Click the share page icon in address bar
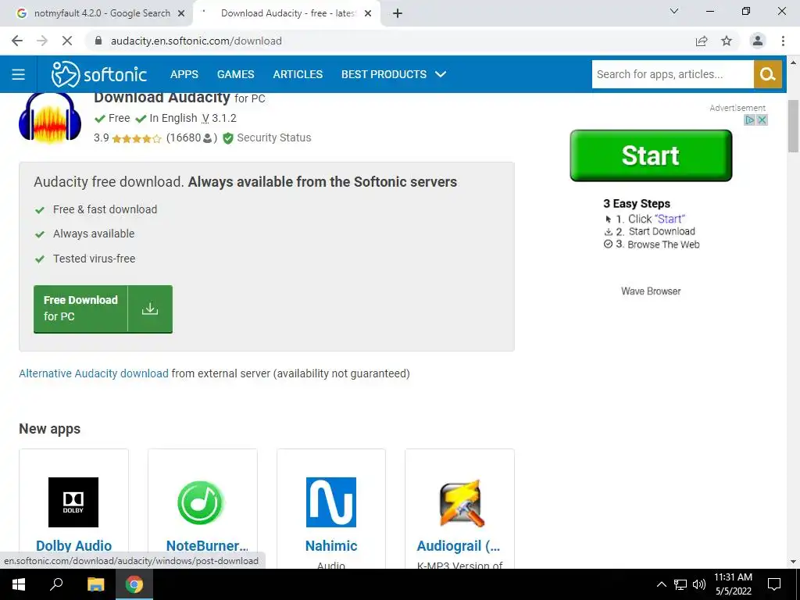Screen dimensions: 800x600 [x=702, y=41]
